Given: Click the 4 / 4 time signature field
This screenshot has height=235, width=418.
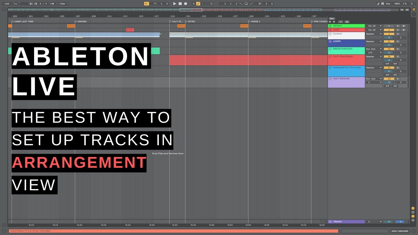Looking at the screenshot, I should pos(42,4).
